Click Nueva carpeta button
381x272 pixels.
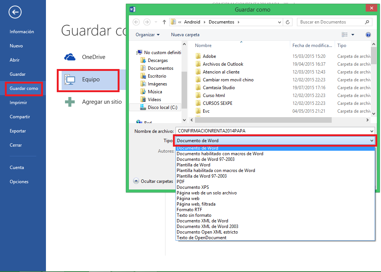click(185, 35)
